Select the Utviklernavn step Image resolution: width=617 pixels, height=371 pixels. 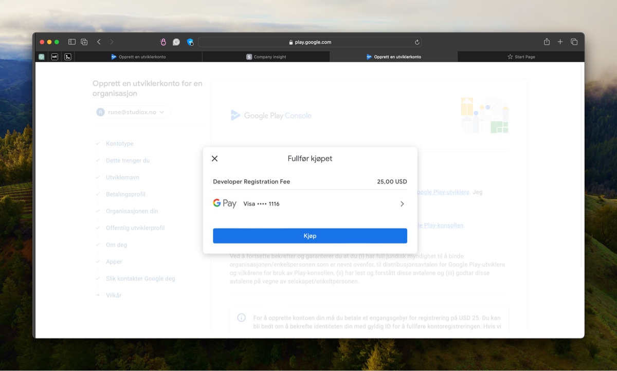tap(122, 178)
